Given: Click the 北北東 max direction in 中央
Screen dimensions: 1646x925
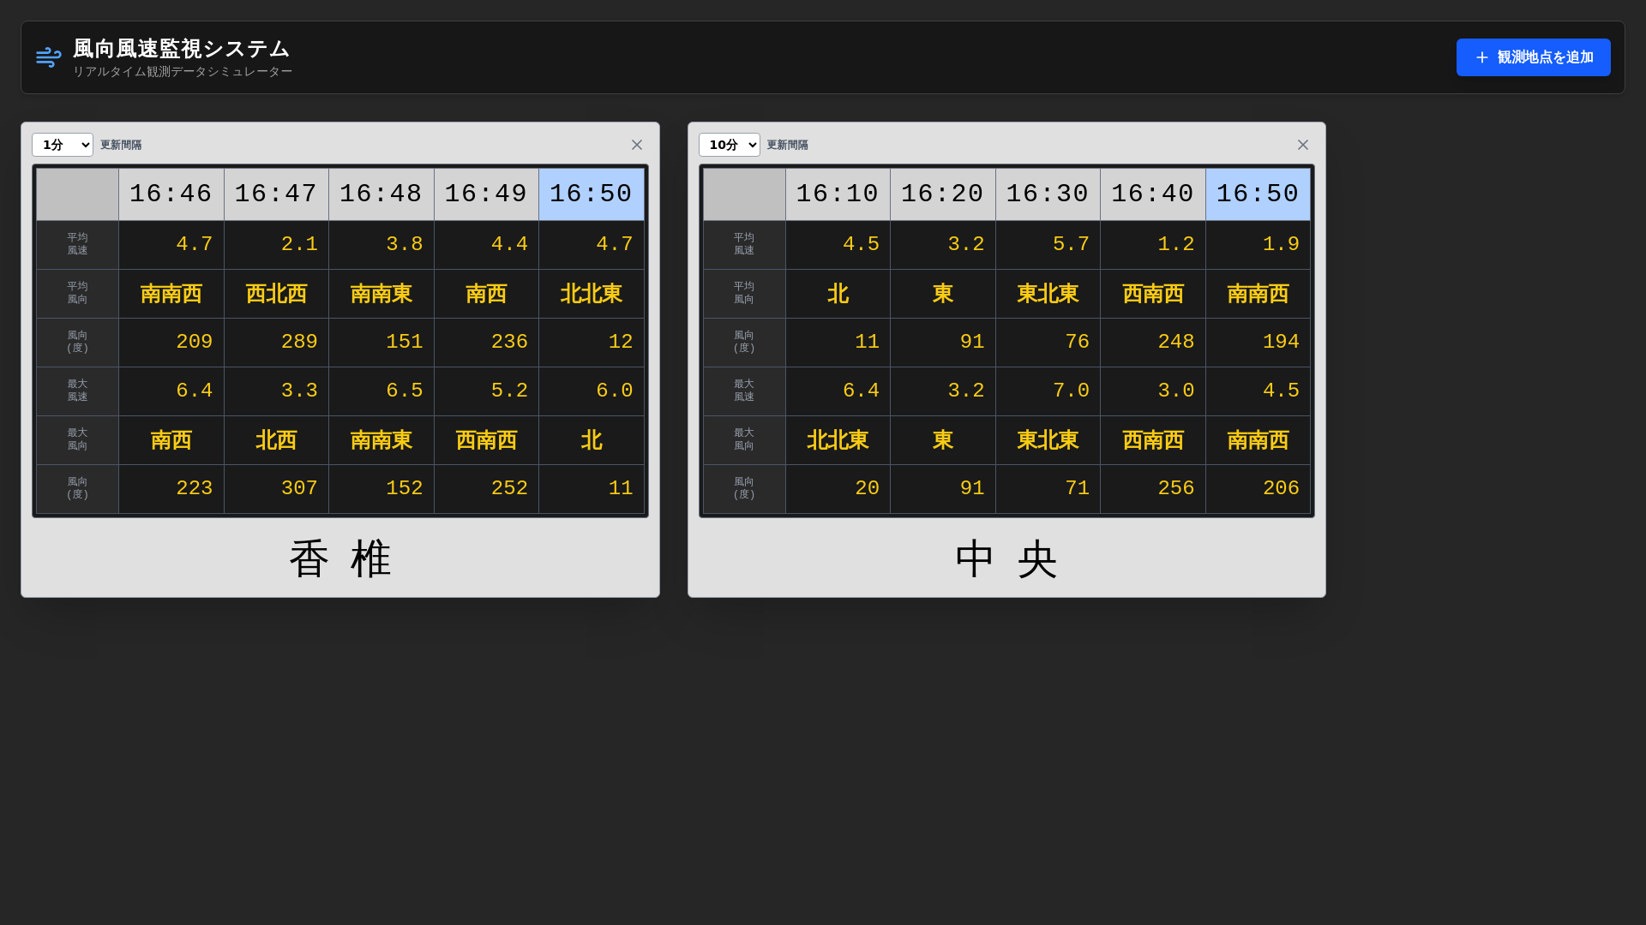Looking at the screenshot, I should [838, 440].
